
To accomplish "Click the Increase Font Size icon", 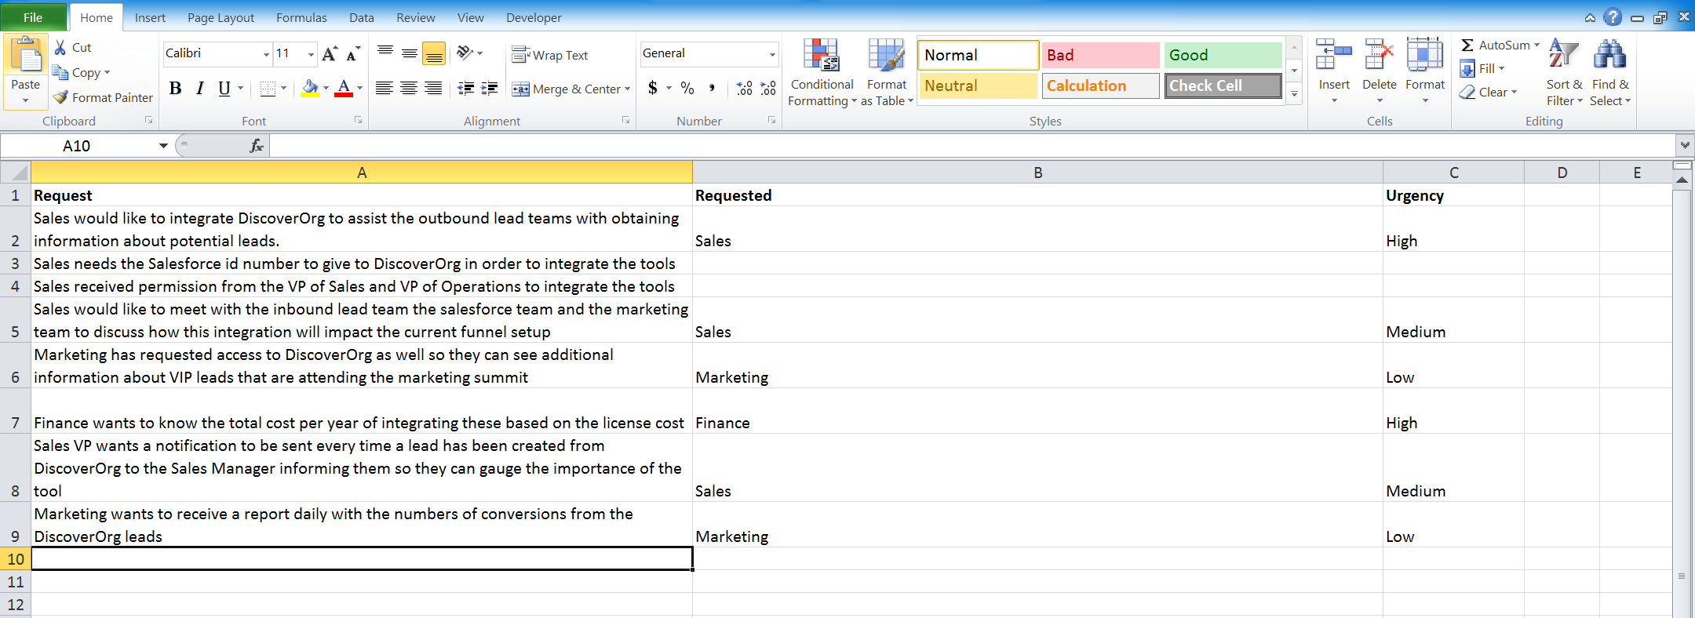I will point(330,53).
